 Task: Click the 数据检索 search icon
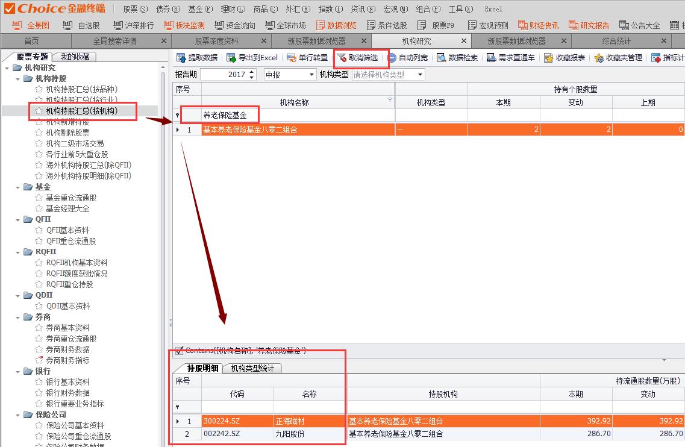click(x=442, y=58)
